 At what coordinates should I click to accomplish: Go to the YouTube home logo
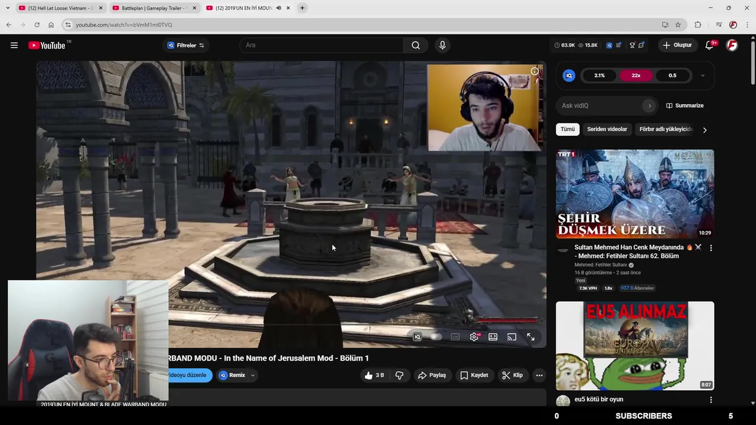[47, 45]
